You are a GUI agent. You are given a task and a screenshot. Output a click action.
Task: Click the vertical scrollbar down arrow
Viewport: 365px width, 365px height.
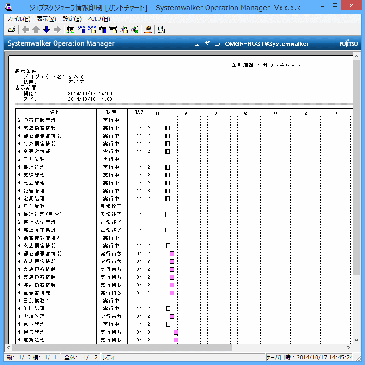356,340
